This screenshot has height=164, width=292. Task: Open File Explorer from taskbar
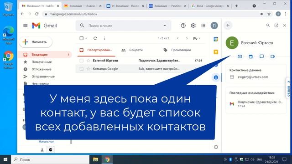point(95,159)
